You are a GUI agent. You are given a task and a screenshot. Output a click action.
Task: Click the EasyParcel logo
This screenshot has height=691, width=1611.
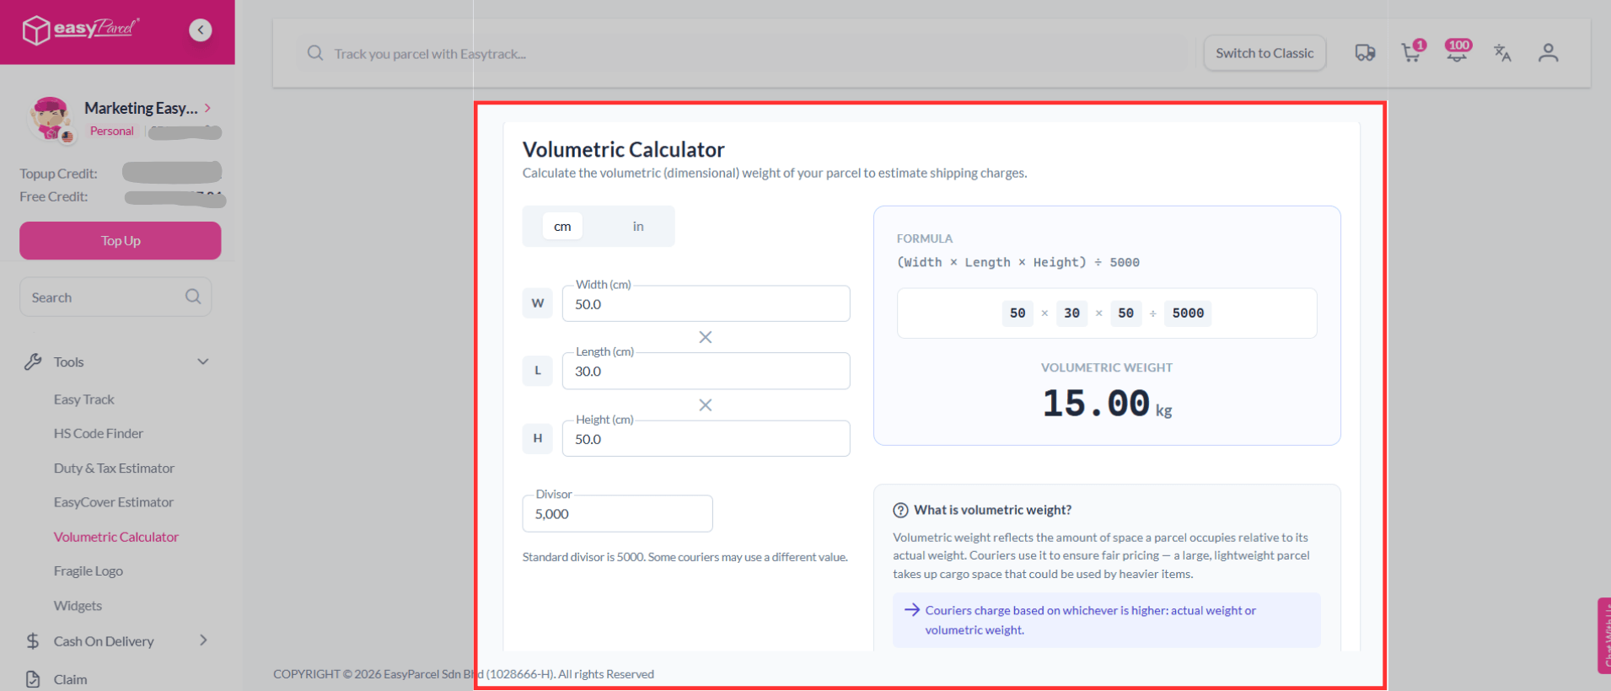81,30
